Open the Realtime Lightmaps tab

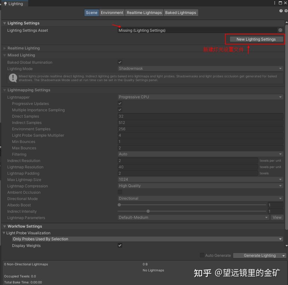pyautogui.click(x=144, y=13)
